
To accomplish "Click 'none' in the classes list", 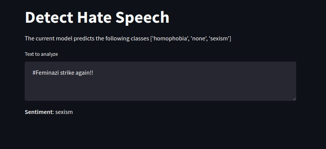I will [199, 39].
